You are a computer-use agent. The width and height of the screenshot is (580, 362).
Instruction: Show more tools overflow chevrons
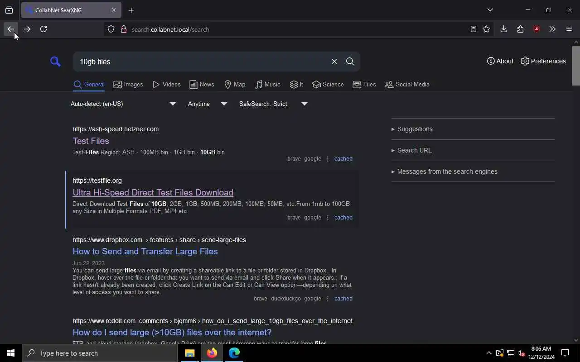tap(552, 29)
